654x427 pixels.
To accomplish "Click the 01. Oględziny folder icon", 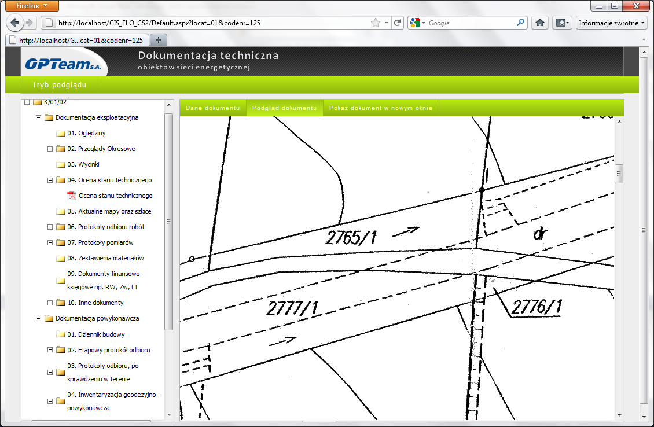I will (60, 134).
